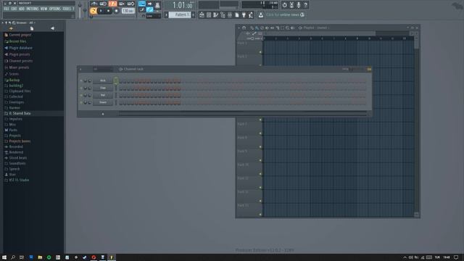Click the Windows Start button
The image size is (464, 261).
point(4,257)
